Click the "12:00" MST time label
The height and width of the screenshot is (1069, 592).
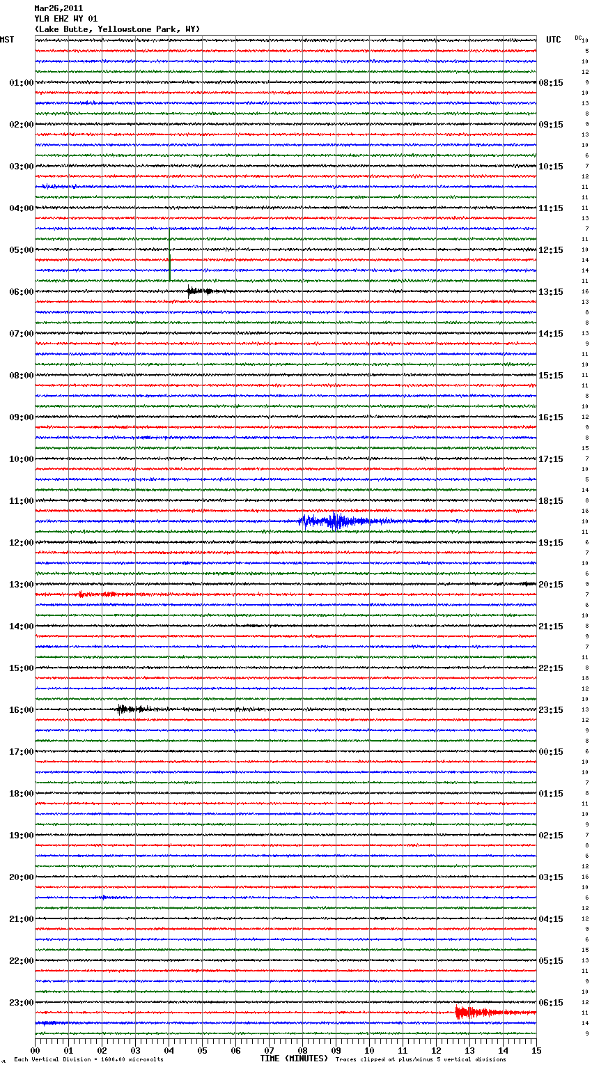(x=22, y=543)
